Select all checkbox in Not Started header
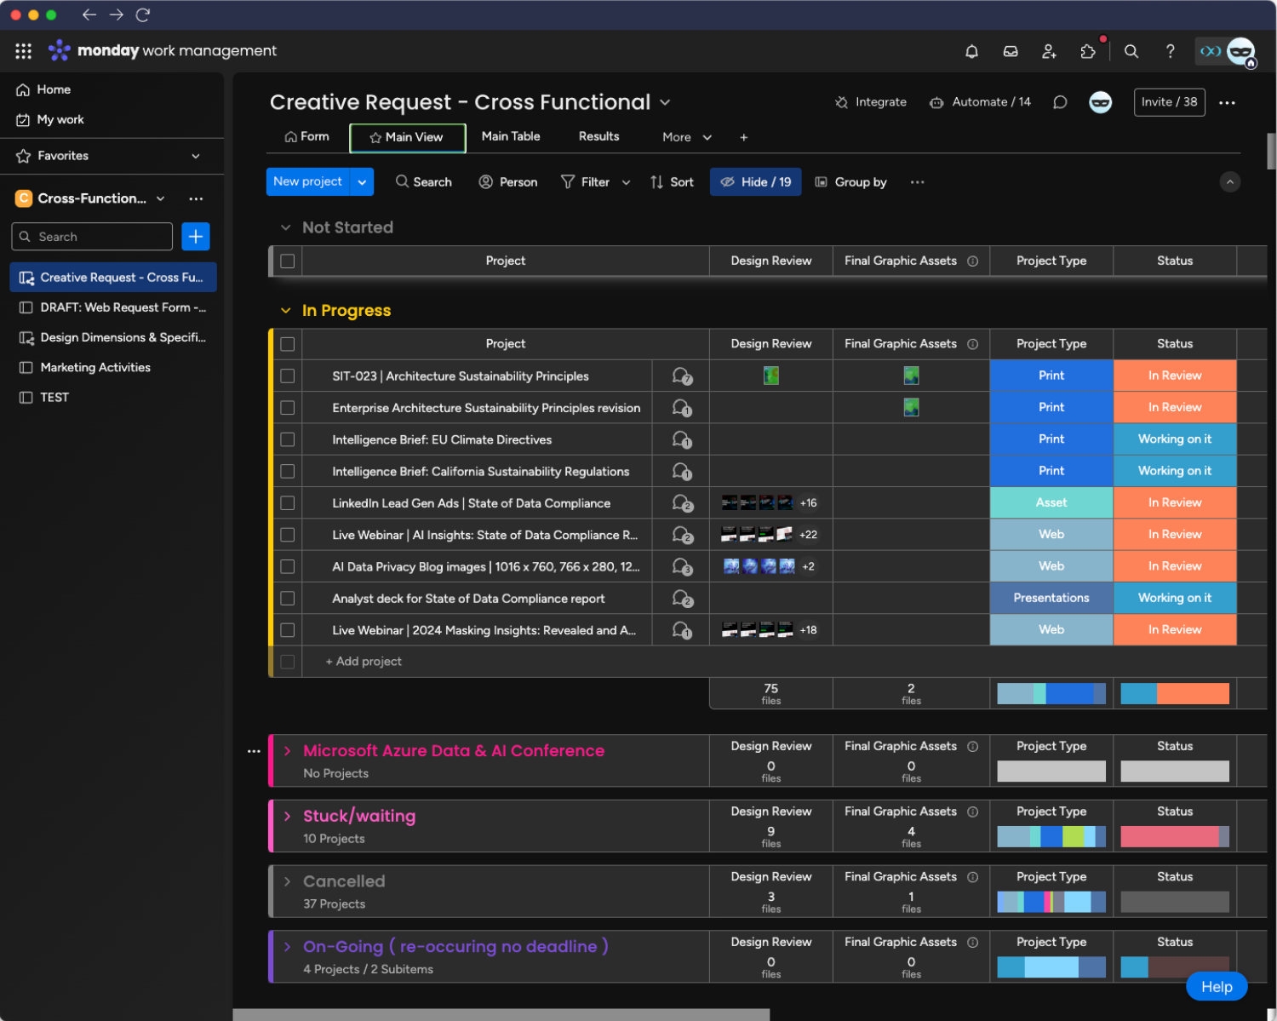The height and width of the screenshot is (1021, 1277). [x=288, y=261]
